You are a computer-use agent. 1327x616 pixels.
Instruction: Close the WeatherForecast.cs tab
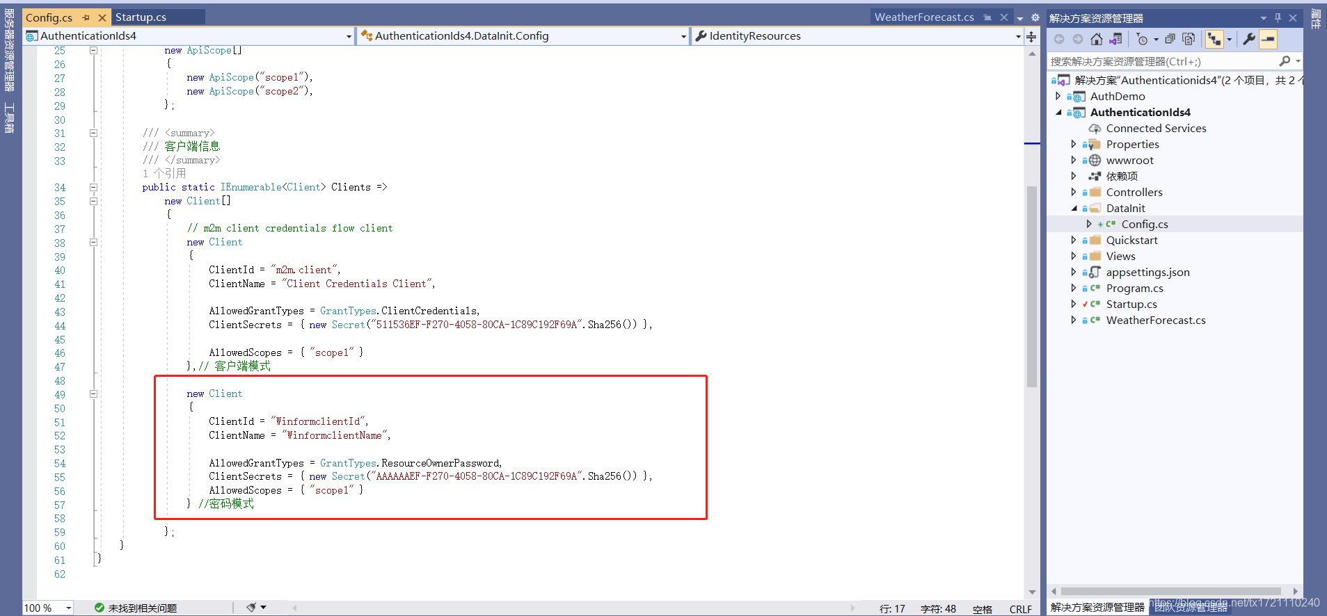pyautogui.click(x=1003, y=17)
